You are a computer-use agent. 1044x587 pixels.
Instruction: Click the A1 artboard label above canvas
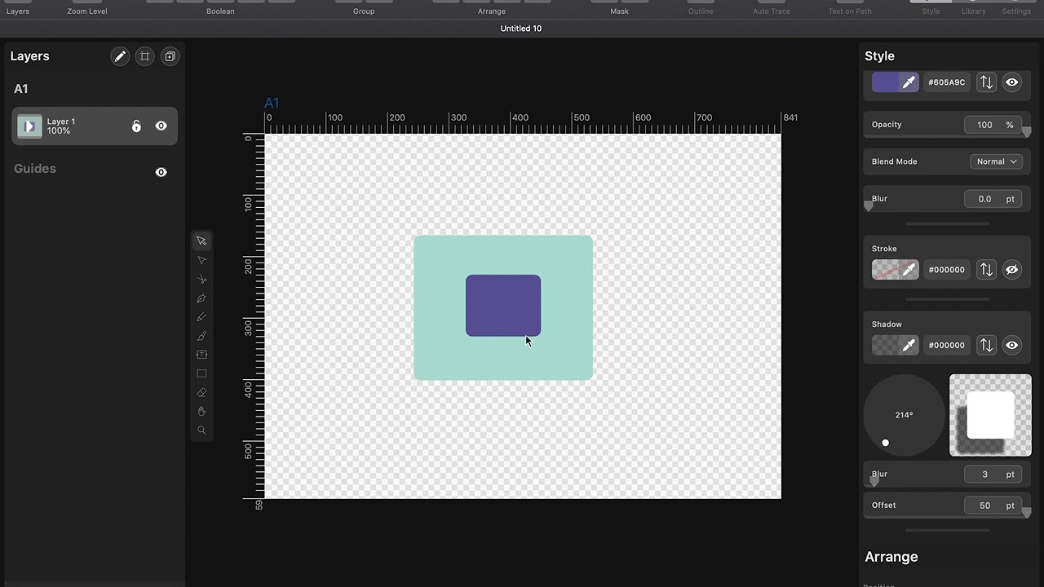pyautogui.click(x=272, y=103)
